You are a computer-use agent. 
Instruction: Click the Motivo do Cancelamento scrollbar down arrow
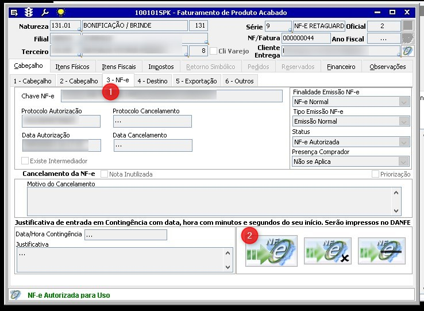396,210
